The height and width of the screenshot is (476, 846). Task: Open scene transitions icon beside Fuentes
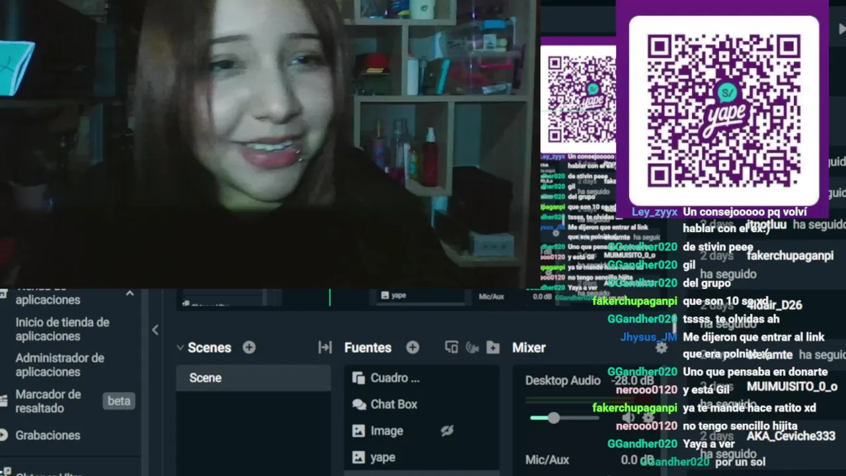325,347
